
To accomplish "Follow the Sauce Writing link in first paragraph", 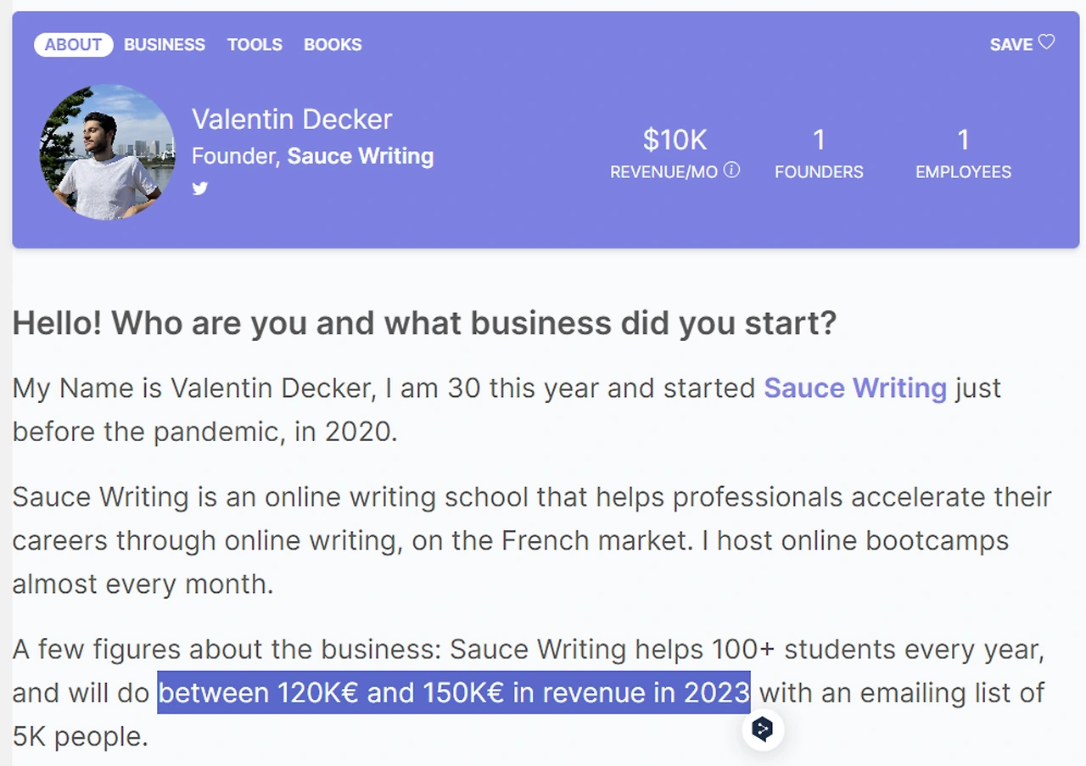I will click(x=855, y=388).
